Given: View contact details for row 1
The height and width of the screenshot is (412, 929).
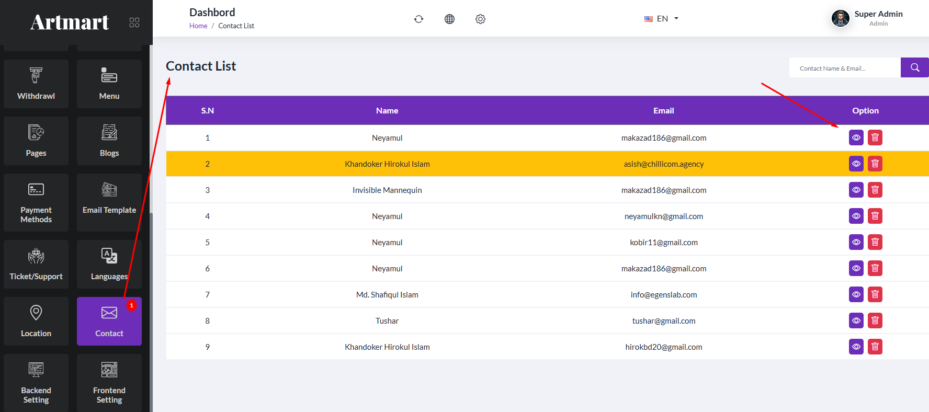Looking at the screenshot, I should [x=856, y=138].
